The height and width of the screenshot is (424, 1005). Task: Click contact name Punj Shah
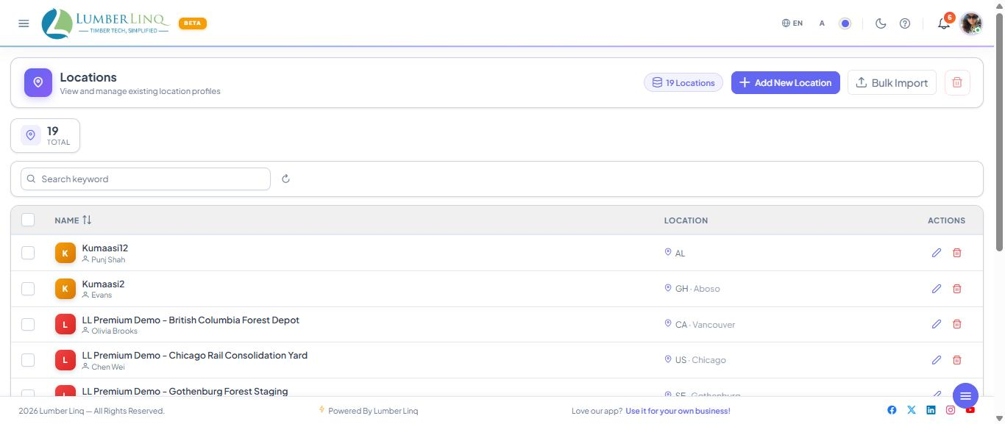coord(108,259)
